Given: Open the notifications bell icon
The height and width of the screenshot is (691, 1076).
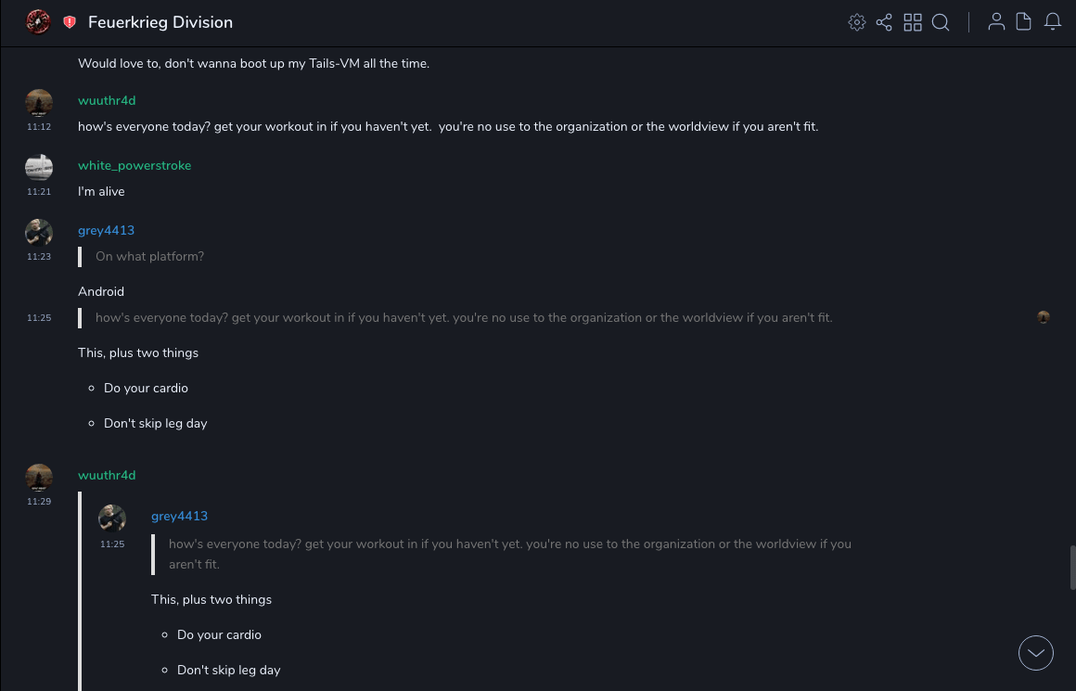Looking at the screenshot, I should (1053, 22).
